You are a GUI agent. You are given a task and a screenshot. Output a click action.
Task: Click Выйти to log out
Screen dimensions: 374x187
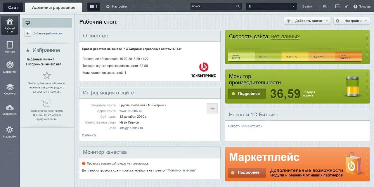307,6
